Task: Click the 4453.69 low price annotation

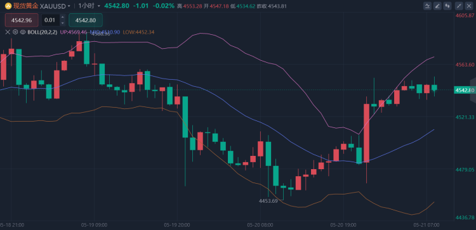Action: coord(268,201)
